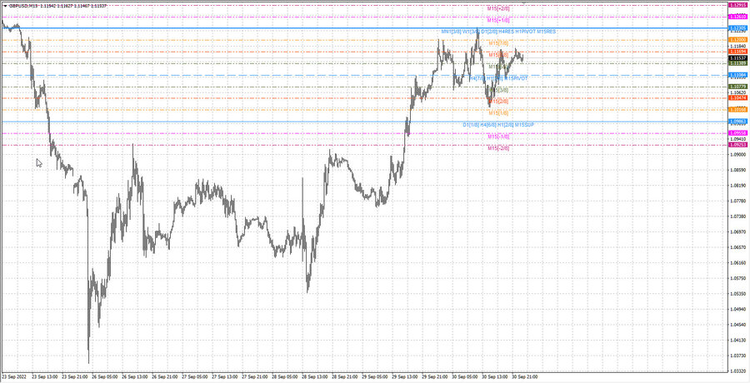Click the magenta 1.12610 price tag
The width and height of the screenshot is (750, 383).
click(738, 17)
